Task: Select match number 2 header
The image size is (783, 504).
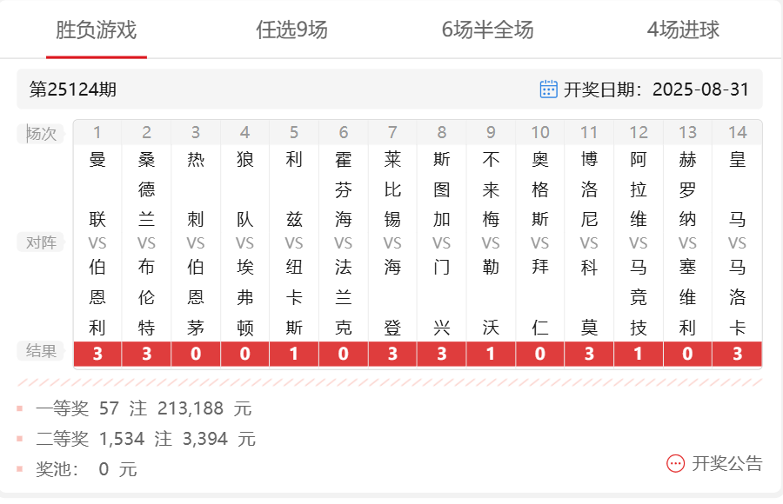Action: click(x=146, y=132)
